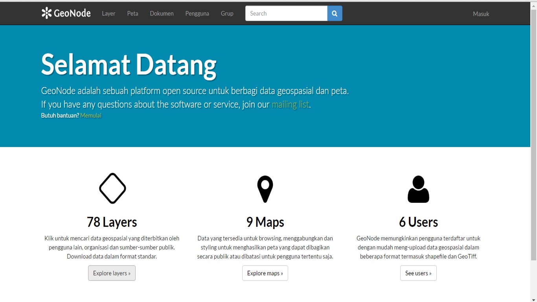Click the diamond Layers icon
This screenshot has height=302, width=537.
tap(112, 189)
